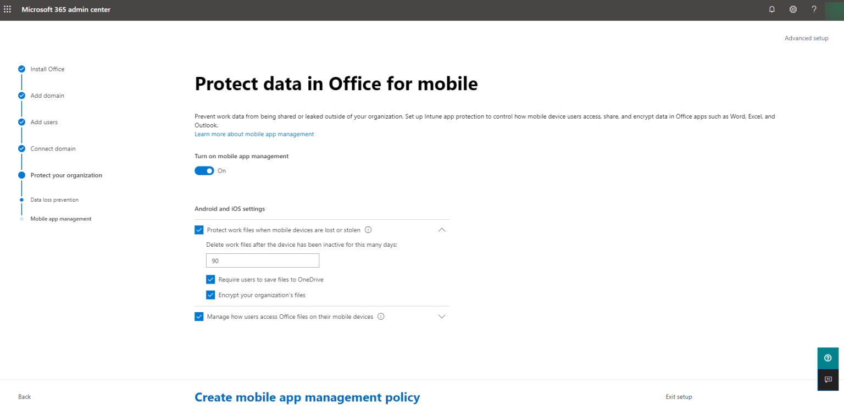Go to Install Office step
The image size is (844, 405).
coord(47,69)
